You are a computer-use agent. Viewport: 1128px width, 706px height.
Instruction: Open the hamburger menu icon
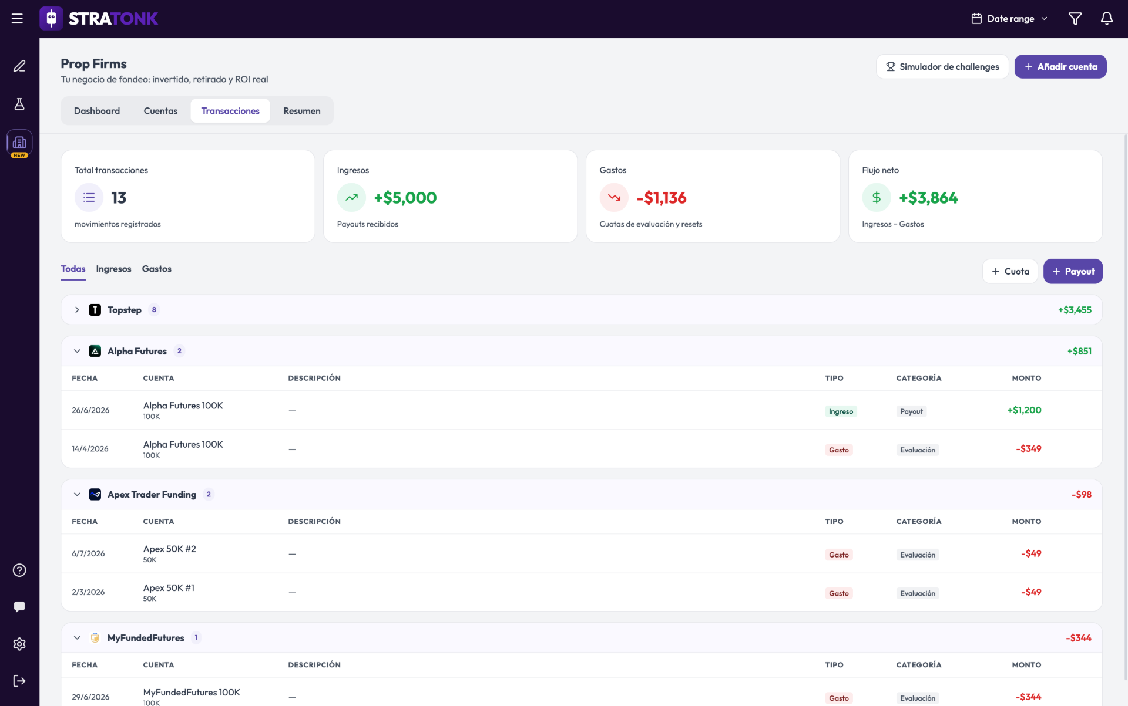point(17,19)
